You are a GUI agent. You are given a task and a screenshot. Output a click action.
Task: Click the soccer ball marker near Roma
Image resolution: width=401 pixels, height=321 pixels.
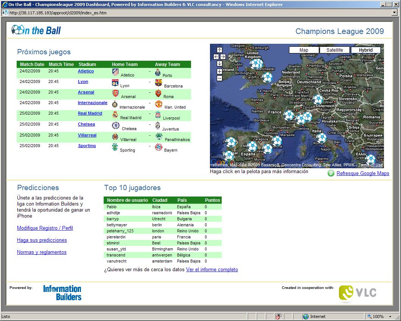click(321, 138)
